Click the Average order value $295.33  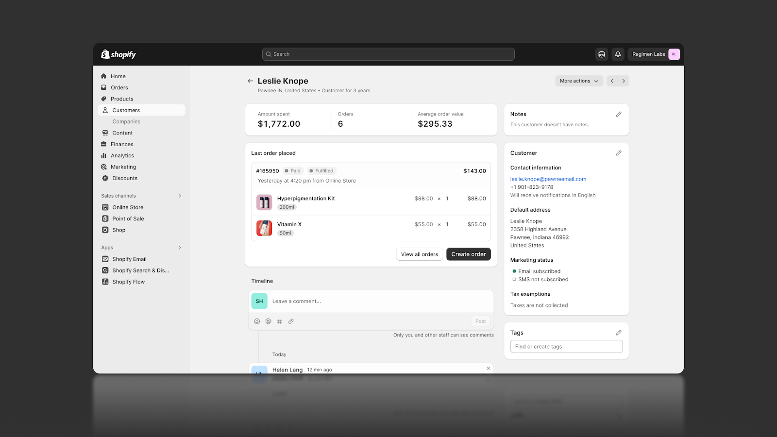435,124
